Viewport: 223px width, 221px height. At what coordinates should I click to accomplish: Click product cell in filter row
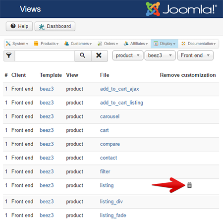tap(75, 172)
